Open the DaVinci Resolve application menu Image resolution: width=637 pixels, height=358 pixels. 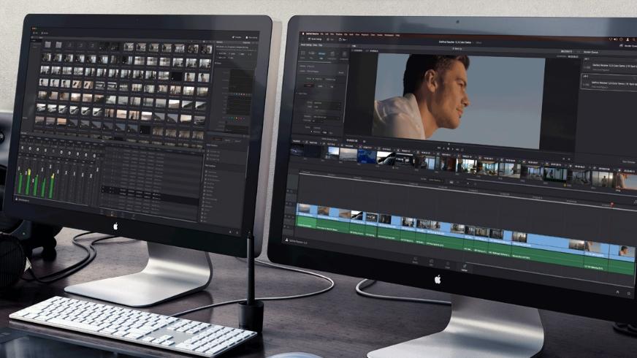click(313, 34)
